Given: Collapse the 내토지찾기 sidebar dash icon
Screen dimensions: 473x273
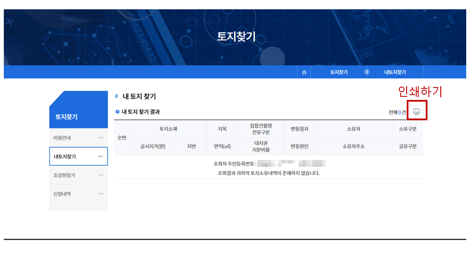Looking at the screenshot, I should click(100, 156).
